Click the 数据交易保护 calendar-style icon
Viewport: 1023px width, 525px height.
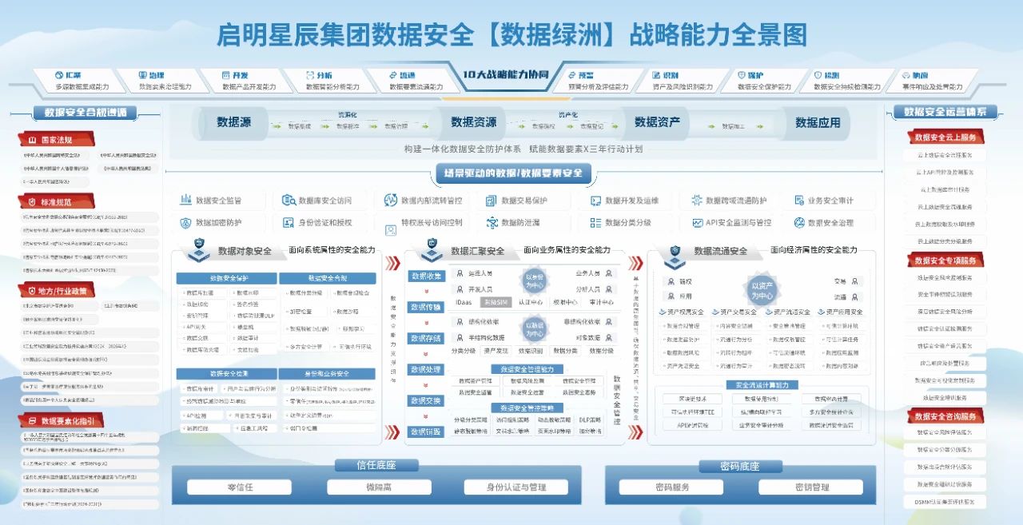coord(490,200)
